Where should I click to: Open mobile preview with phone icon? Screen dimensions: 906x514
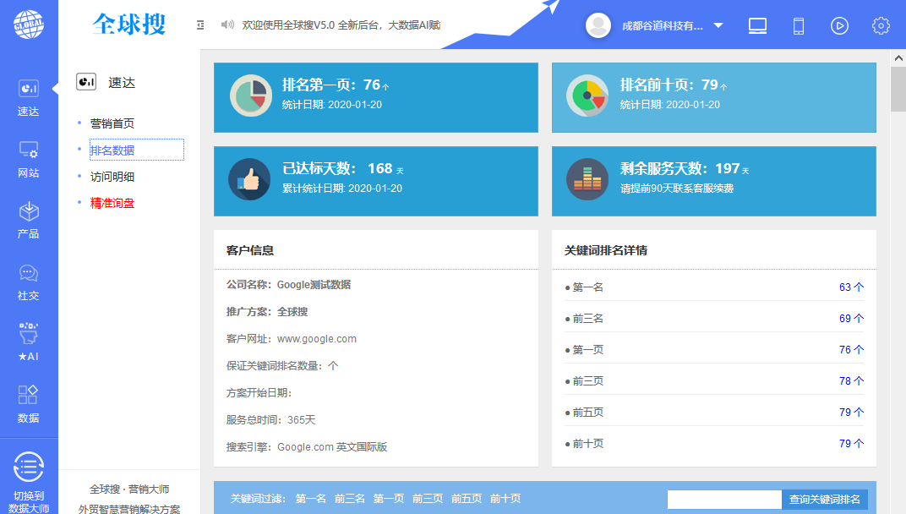[797, 25]
